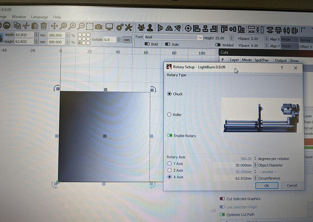The image size is (313, 222).
Task: Click Cancel in Rotary Setup dialog
Action: pos(292,185)
